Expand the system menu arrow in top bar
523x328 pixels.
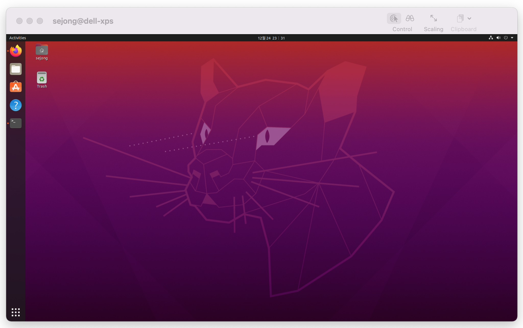click(512, 38)
